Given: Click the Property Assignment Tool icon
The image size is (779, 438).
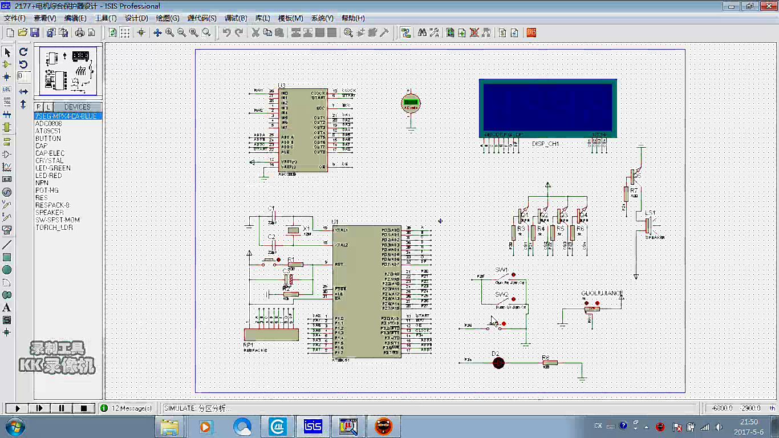Looking at the screenshot, I should click(434, 33).
